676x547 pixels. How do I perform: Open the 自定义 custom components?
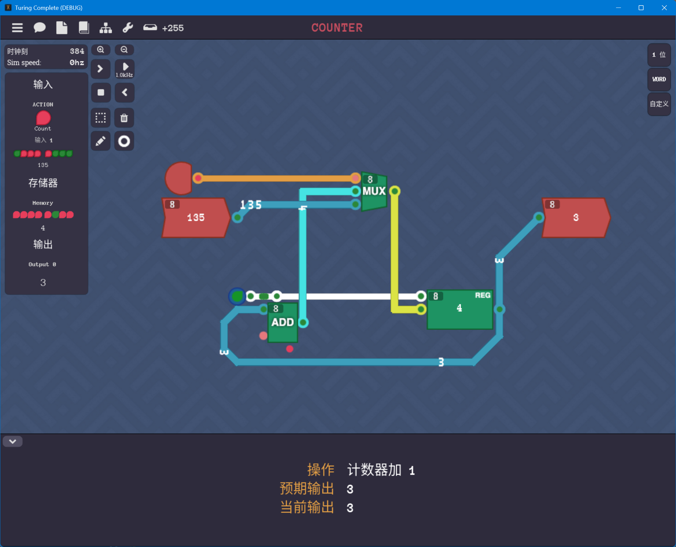point(659,104)
